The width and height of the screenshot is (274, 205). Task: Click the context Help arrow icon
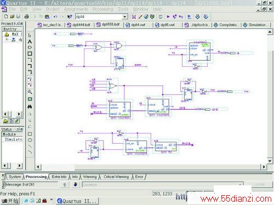click(70, 17)
